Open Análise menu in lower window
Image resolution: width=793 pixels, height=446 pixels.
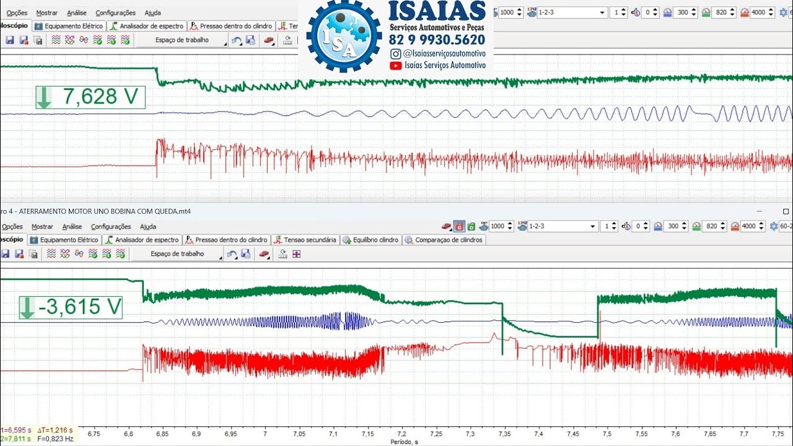[x=72, y=227]
